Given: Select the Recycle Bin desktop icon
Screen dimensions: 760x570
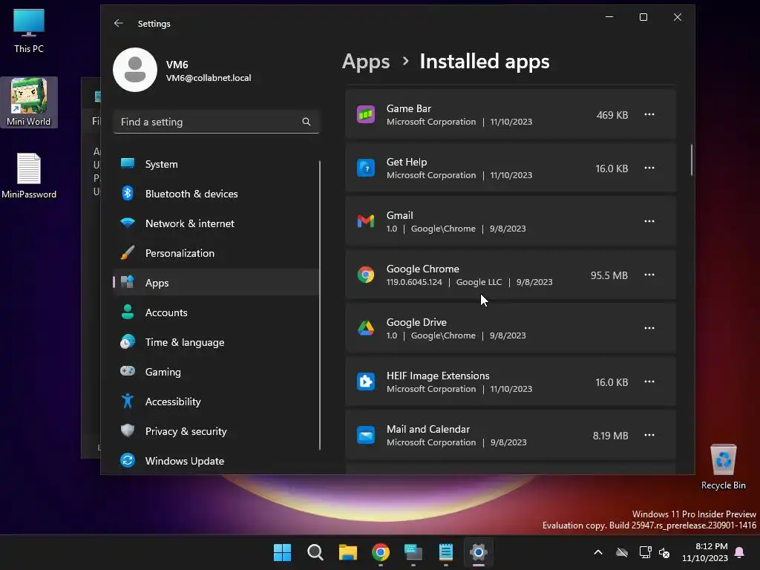Looking at the screenshot, I should coord(723,467).
